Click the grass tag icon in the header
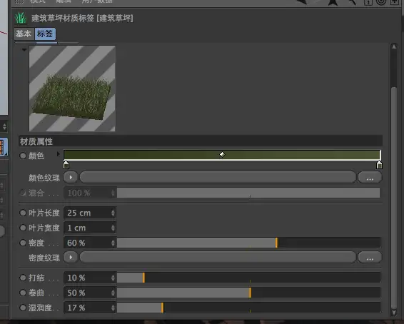The width and height of the screenshot is (404, 324). [x=21, y=18]
